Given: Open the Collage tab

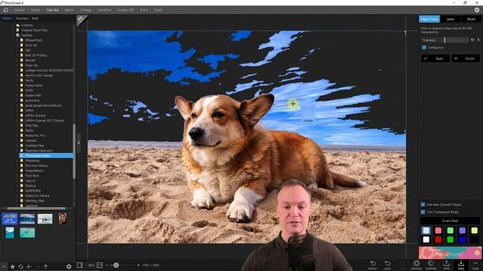Looking at the screenshot, I should pyautogui.click(x=85, y=10).
